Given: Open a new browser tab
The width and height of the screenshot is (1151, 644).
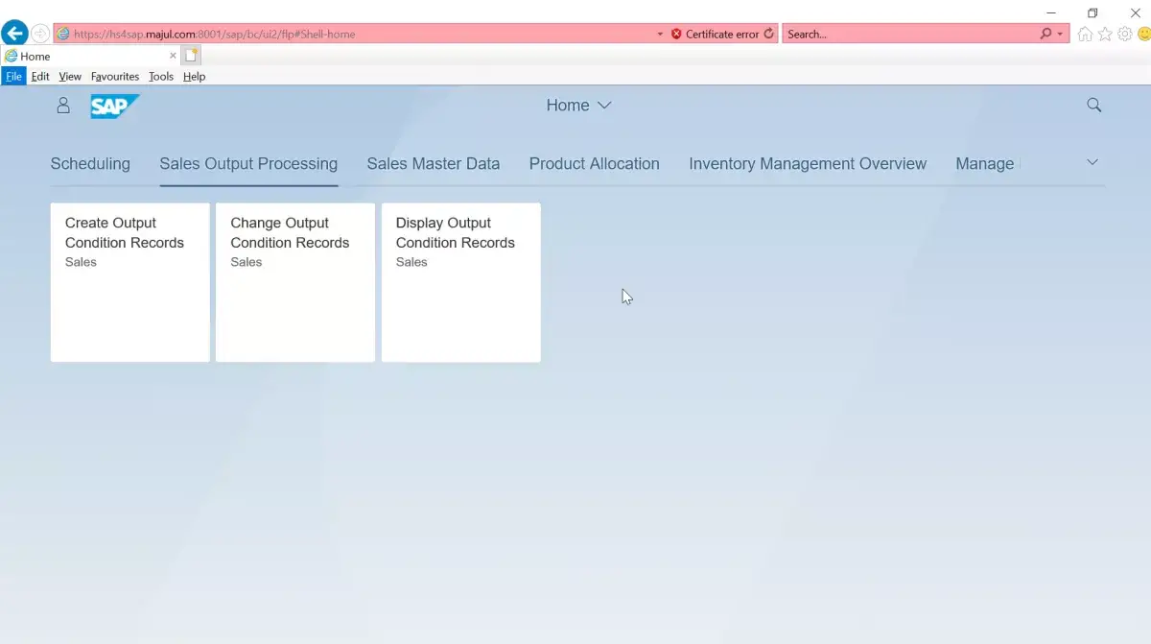Looking at the screenshot, I should pos(191,56).
